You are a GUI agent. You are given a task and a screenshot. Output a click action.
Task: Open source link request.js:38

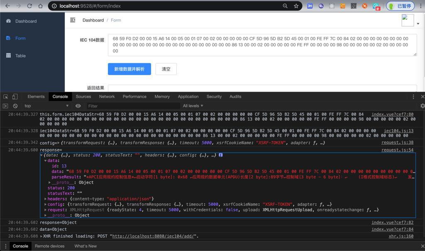[397, 143]
